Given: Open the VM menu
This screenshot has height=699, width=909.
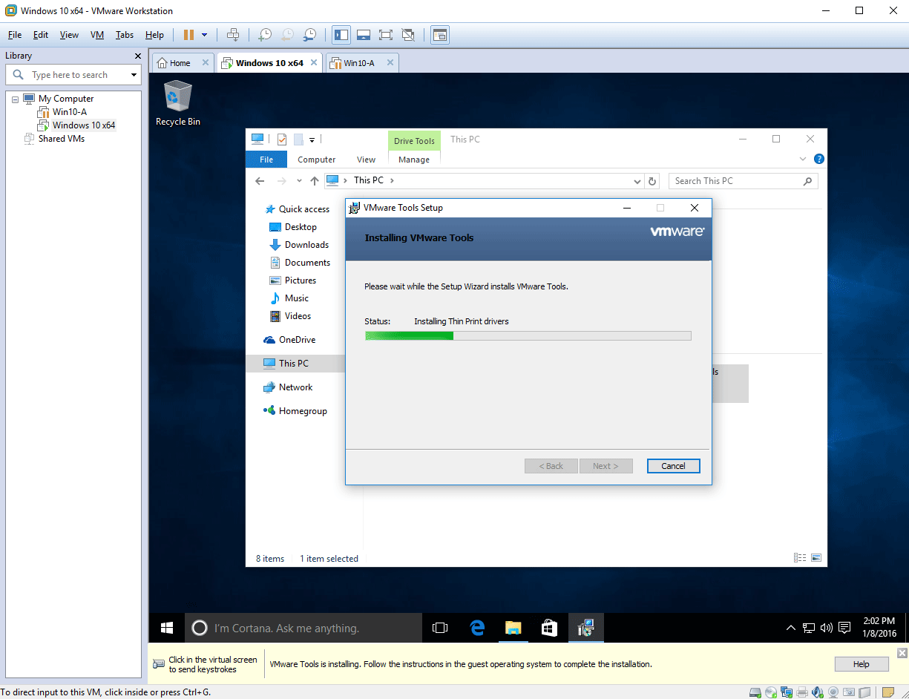Looking at the screenshot, I should (x=97, y=35).
